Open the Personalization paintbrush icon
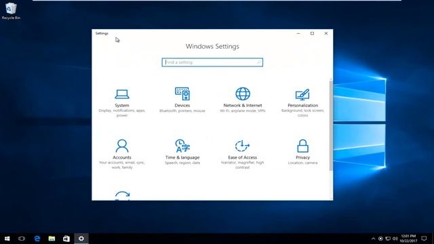 [302, 94]
